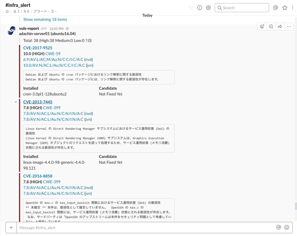Viewport: 297px width, 236px height.
Task: Open the emoji picker in message box
Action: (x=287, y=227)
